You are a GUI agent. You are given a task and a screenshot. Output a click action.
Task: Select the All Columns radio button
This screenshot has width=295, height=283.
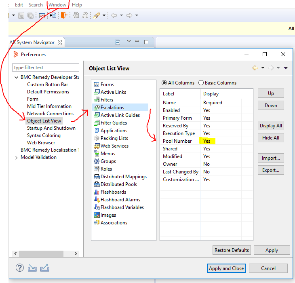click(164, 83)
